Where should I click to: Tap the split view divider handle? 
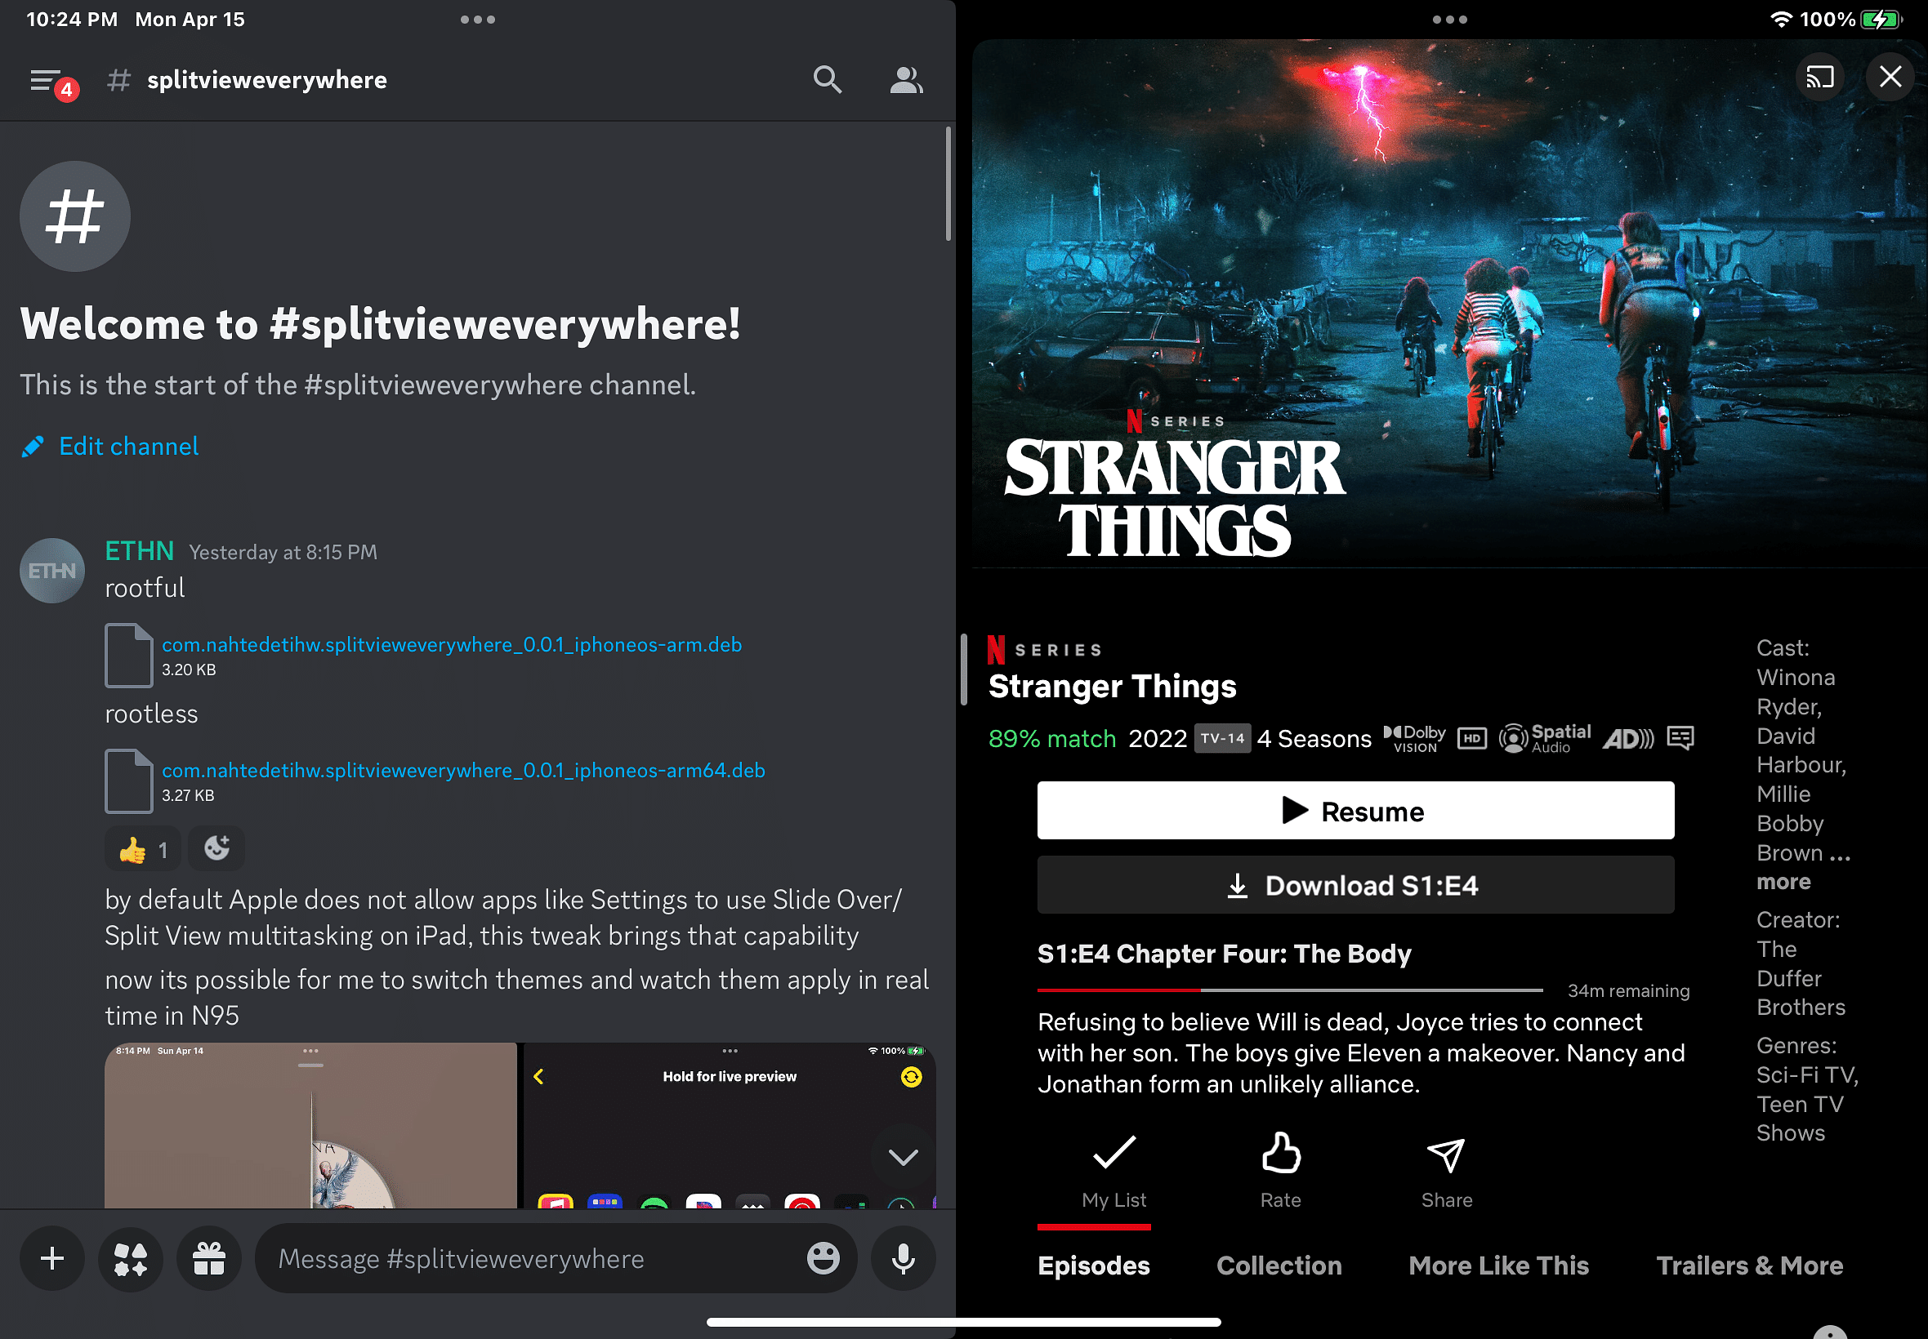[x=963, y=669]
